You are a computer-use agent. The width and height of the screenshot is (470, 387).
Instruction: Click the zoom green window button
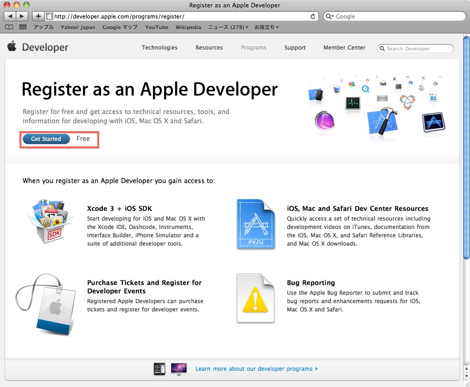tap(26, 5)
